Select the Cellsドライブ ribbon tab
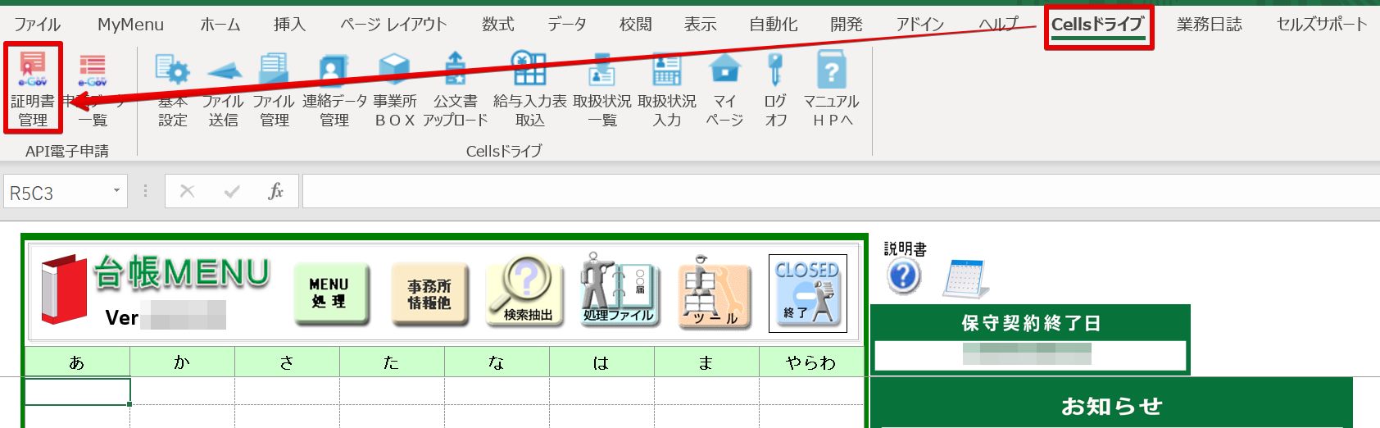This screenshot has height=428, width=1380. pyautogui.click(x=1098, y=25)
